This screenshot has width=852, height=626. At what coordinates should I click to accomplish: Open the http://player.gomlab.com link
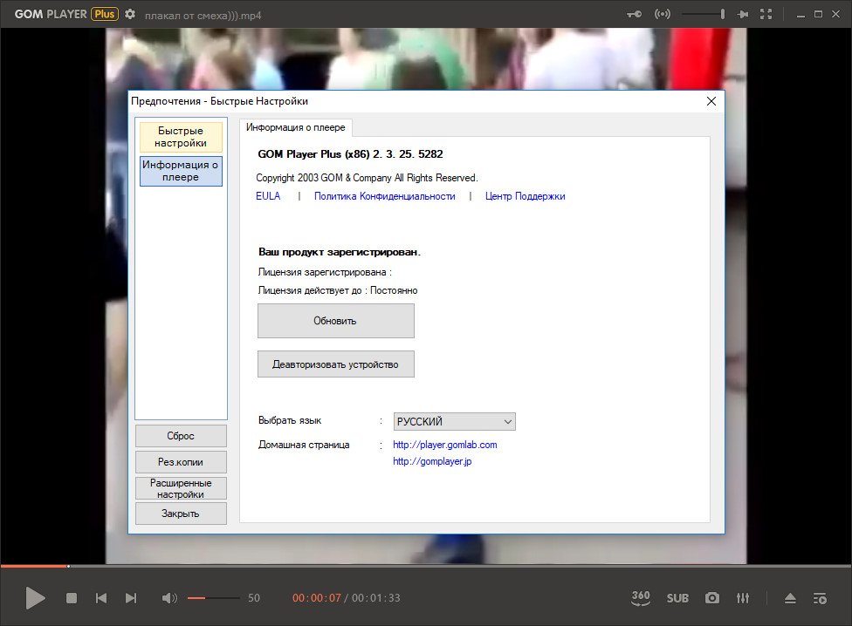[445, 445]
